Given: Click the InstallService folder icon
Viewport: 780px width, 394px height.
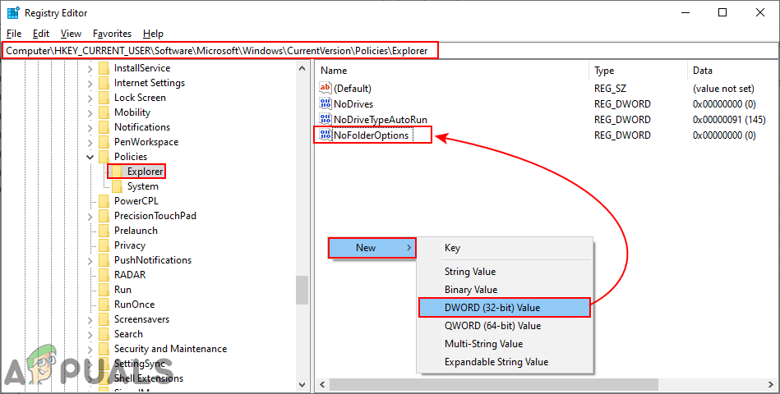Looking at the screenshot, I should click(104, 68).
